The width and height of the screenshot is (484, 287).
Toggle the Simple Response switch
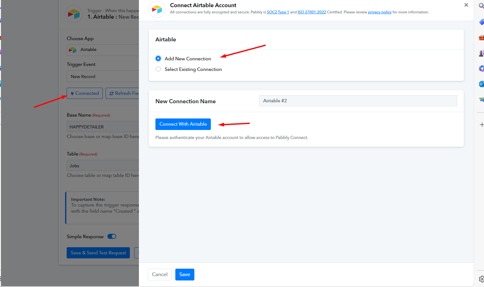pyautogui.click(x=112, y=236)
